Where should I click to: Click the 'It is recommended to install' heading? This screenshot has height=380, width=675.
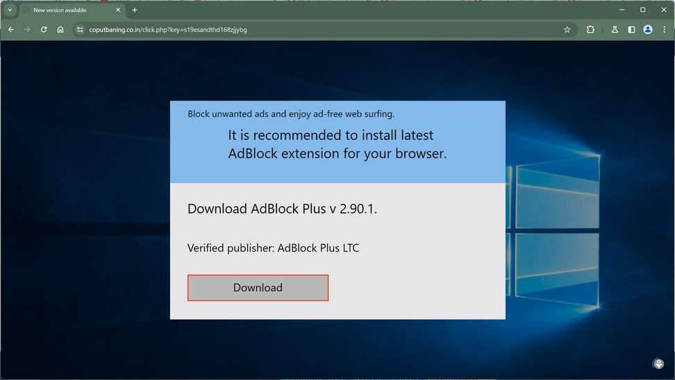[x=337, y=144]
